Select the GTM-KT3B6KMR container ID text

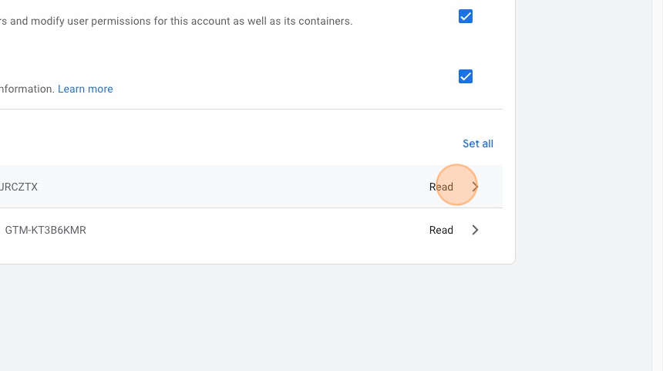point(45,230)
